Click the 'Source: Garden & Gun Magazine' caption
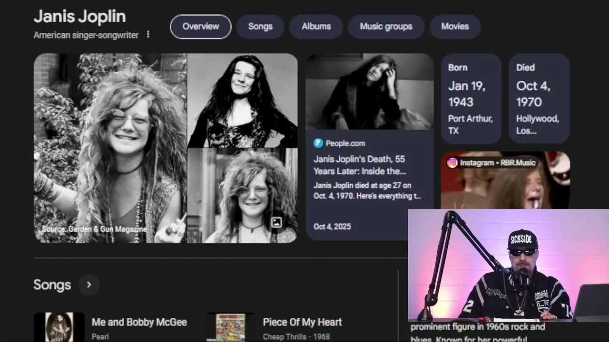 (94, 229)
